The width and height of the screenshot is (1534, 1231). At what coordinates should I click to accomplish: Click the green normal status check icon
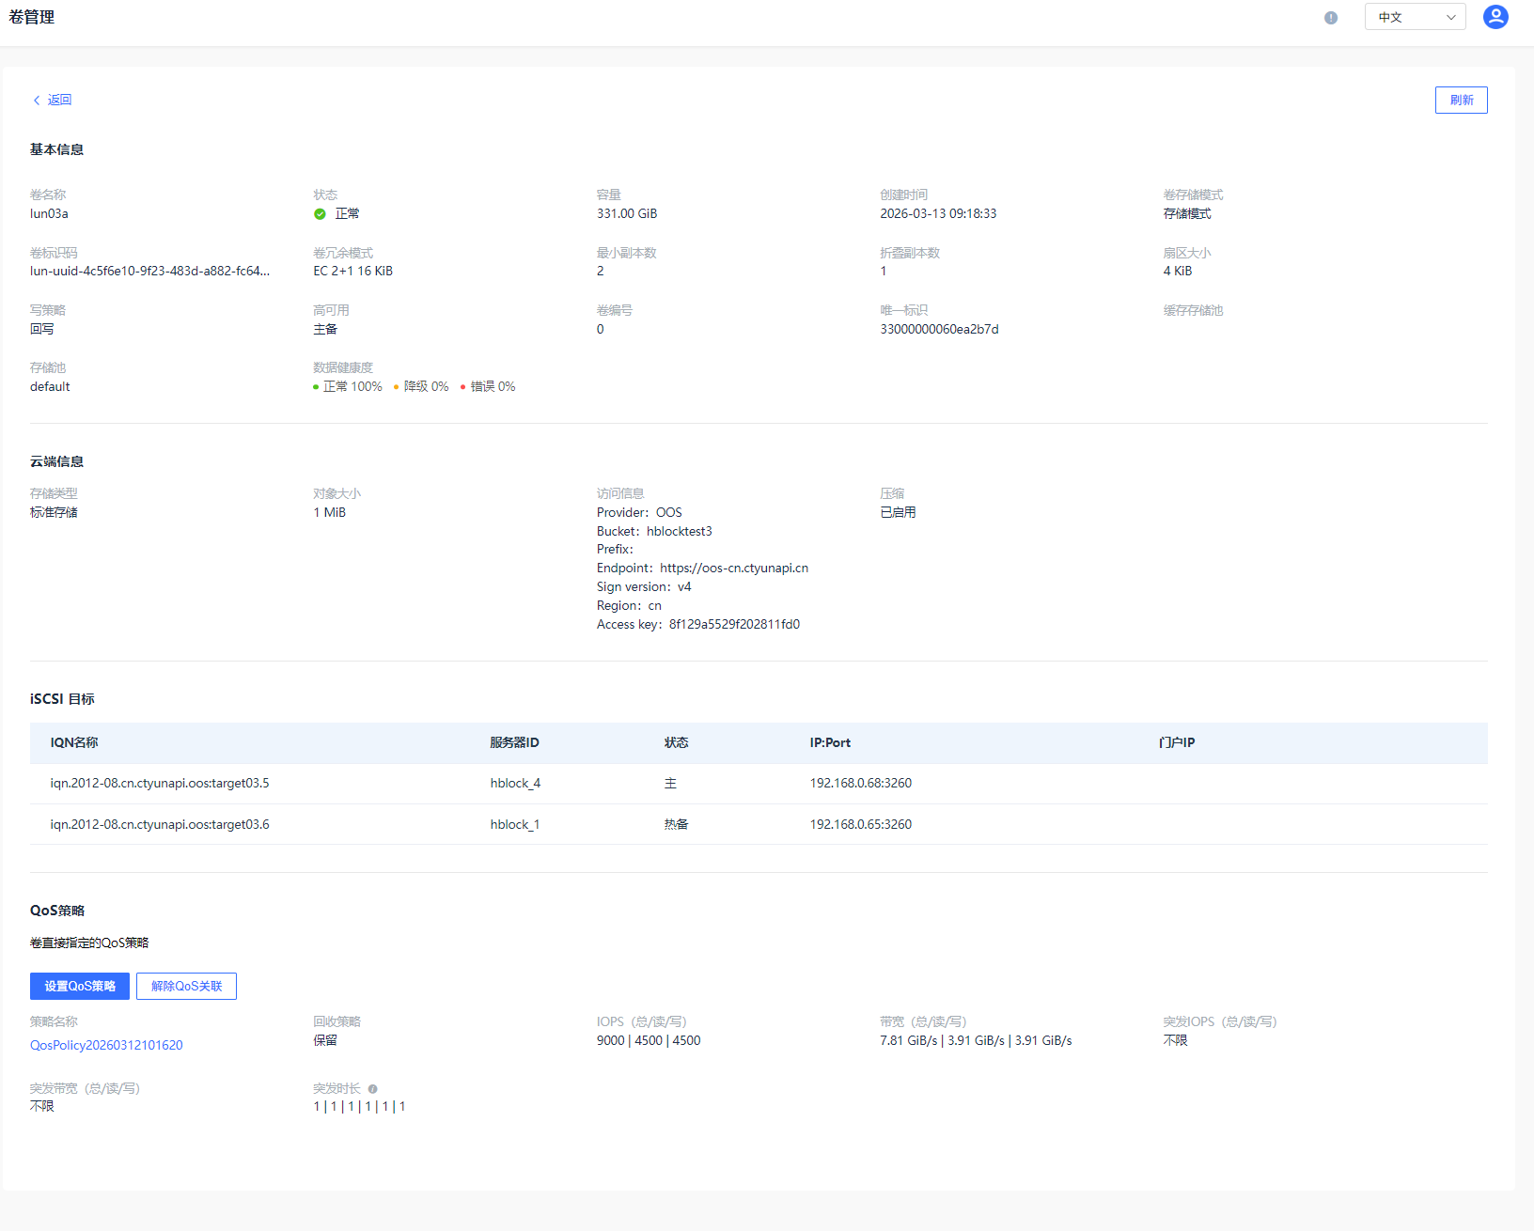coord(320,214)
